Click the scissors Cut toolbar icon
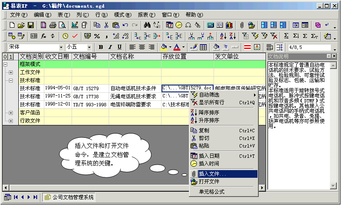 click(x=106, y=25)
